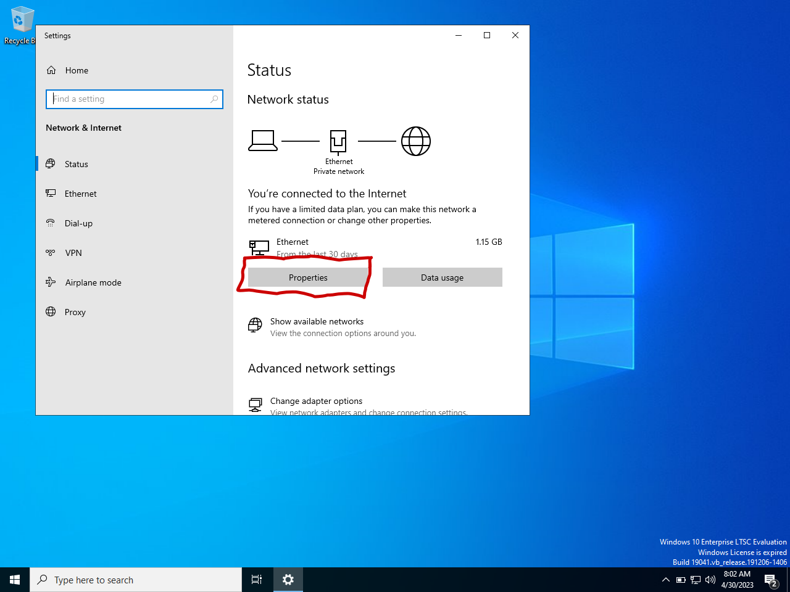Expand hidden system tray icons
The height and width of the screenshot is (592, 790).
665,580
